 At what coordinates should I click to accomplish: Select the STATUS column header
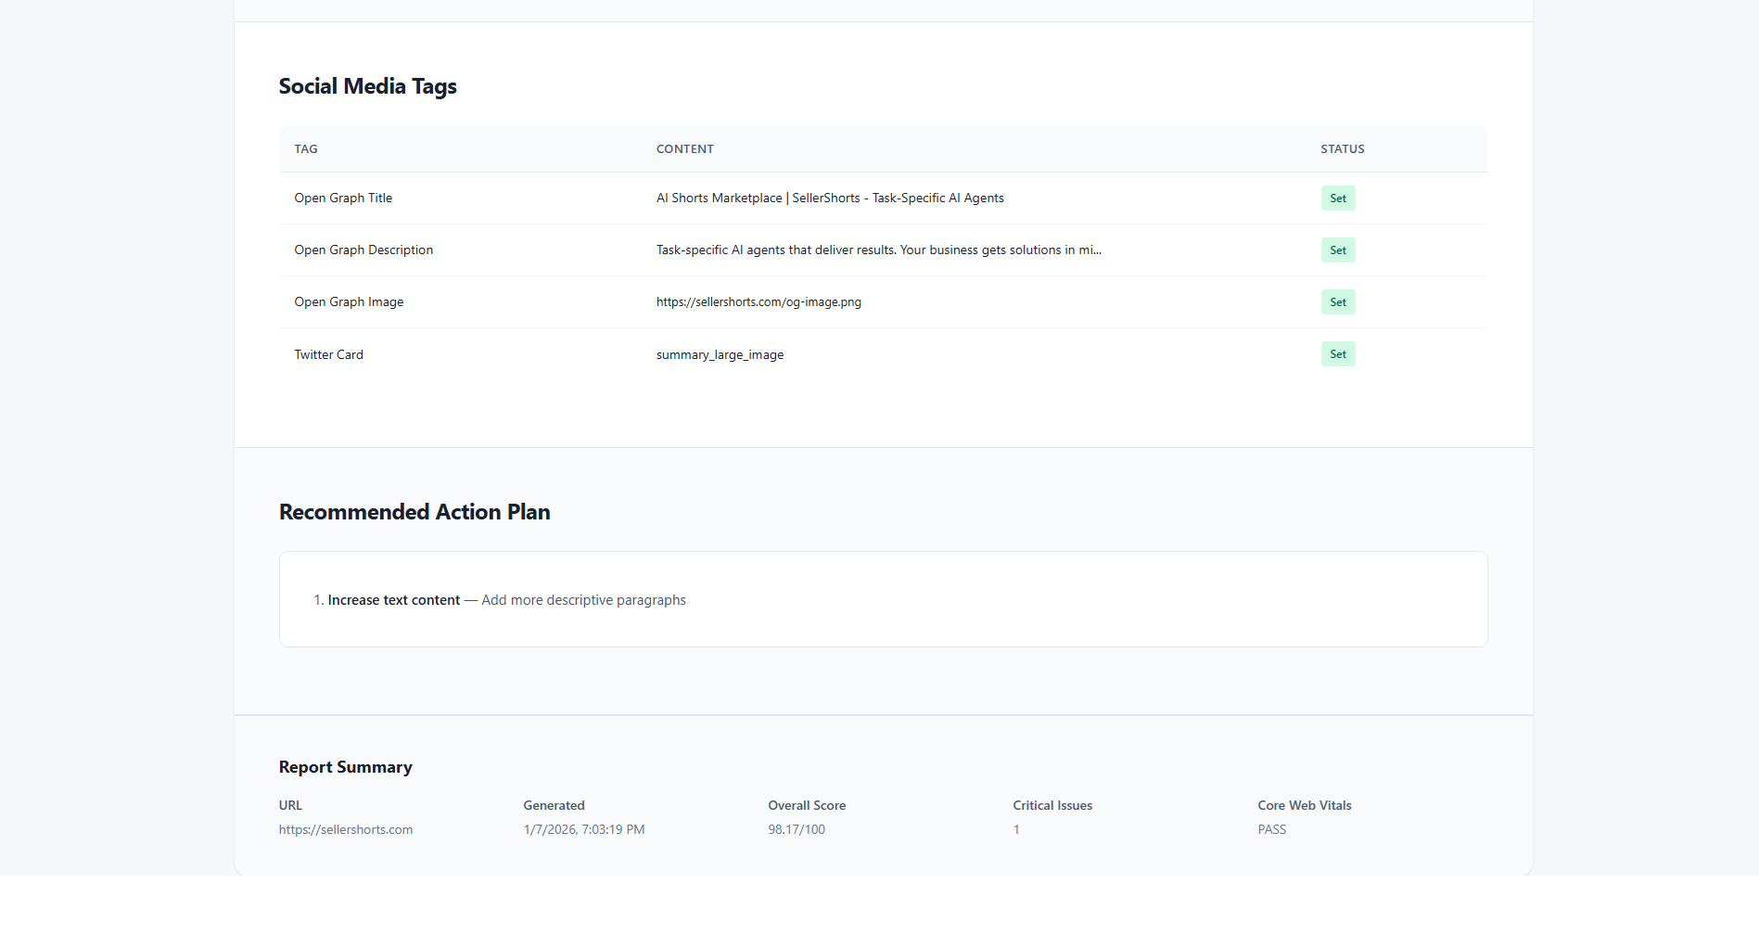click(1342, 149)
